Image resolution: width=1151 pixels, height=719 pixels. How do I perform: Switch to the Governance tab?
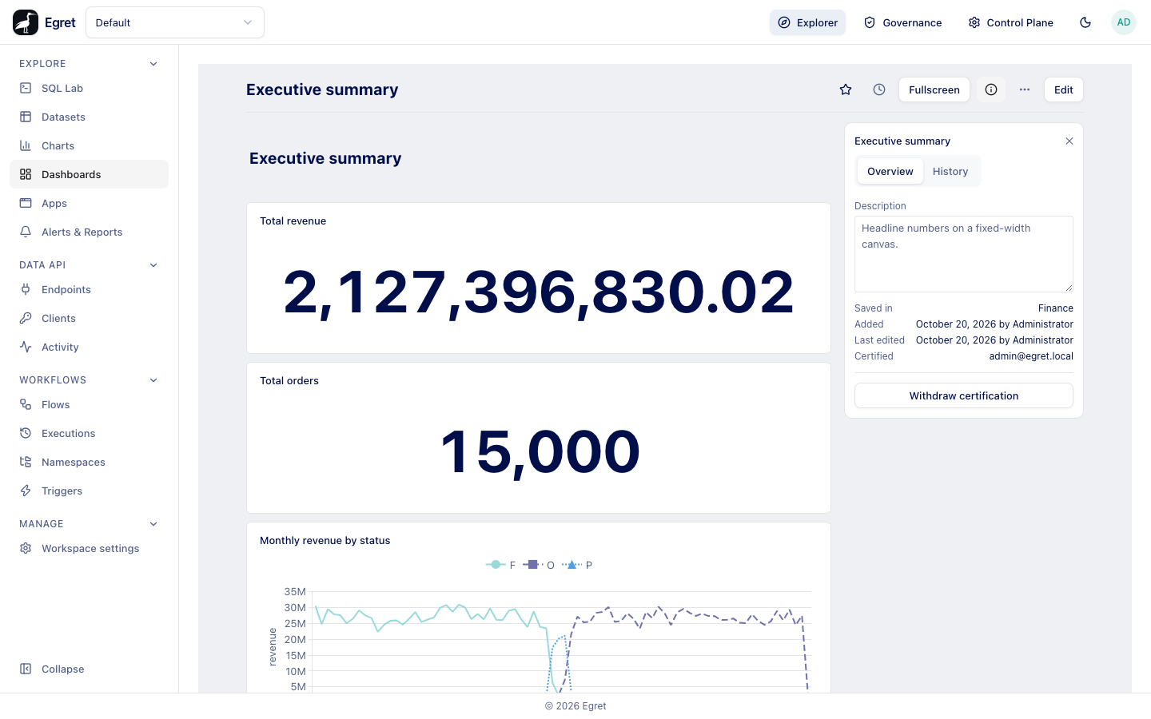coord(902,22)
